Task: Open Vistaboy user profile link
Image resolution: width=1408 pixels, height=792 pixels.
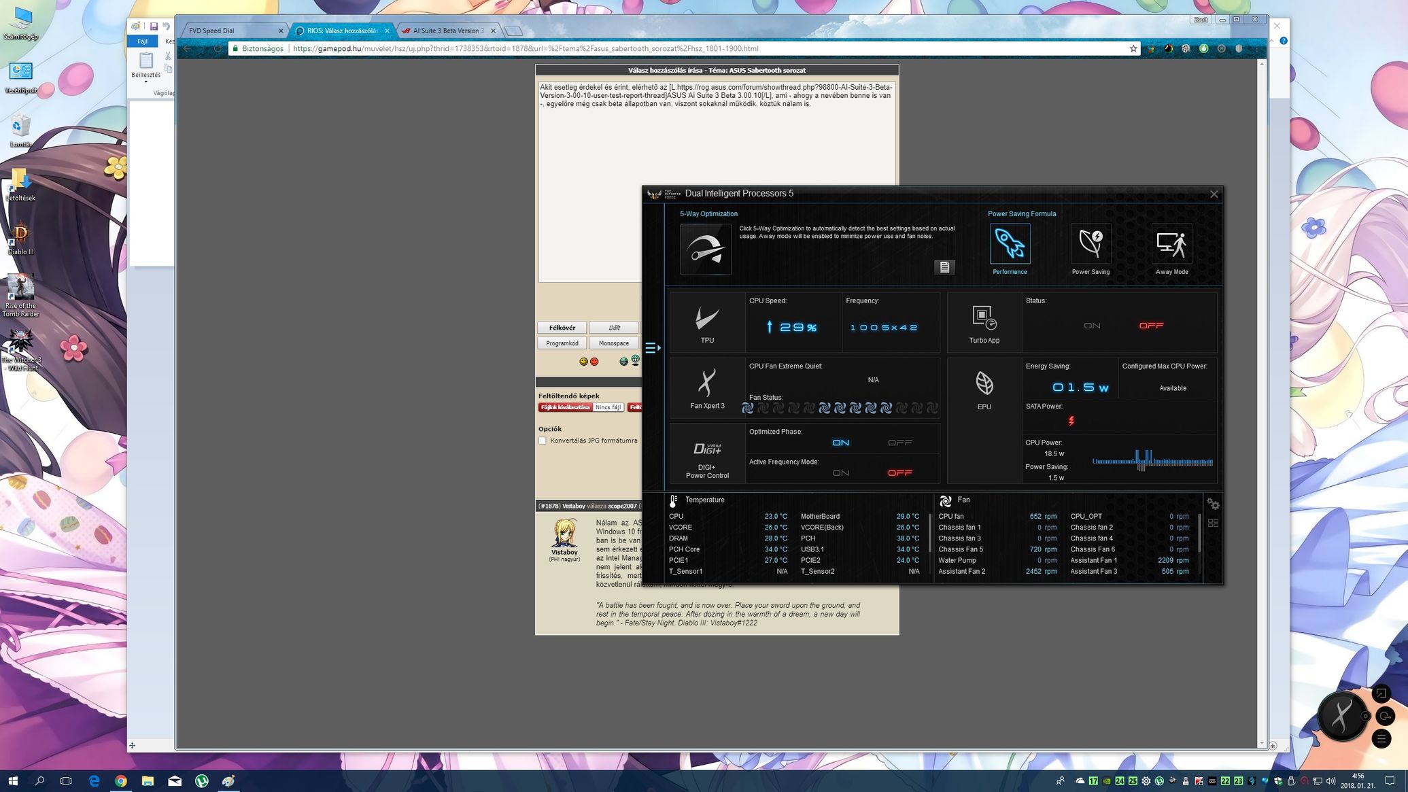Action: 564,552
